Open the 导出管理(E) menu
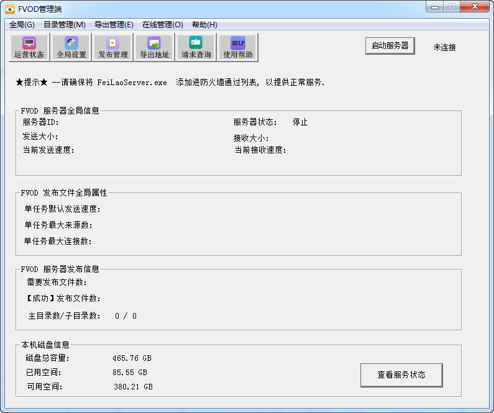This screenshot has width=494, height=413. pyautogui.click(x=114, y=25)
